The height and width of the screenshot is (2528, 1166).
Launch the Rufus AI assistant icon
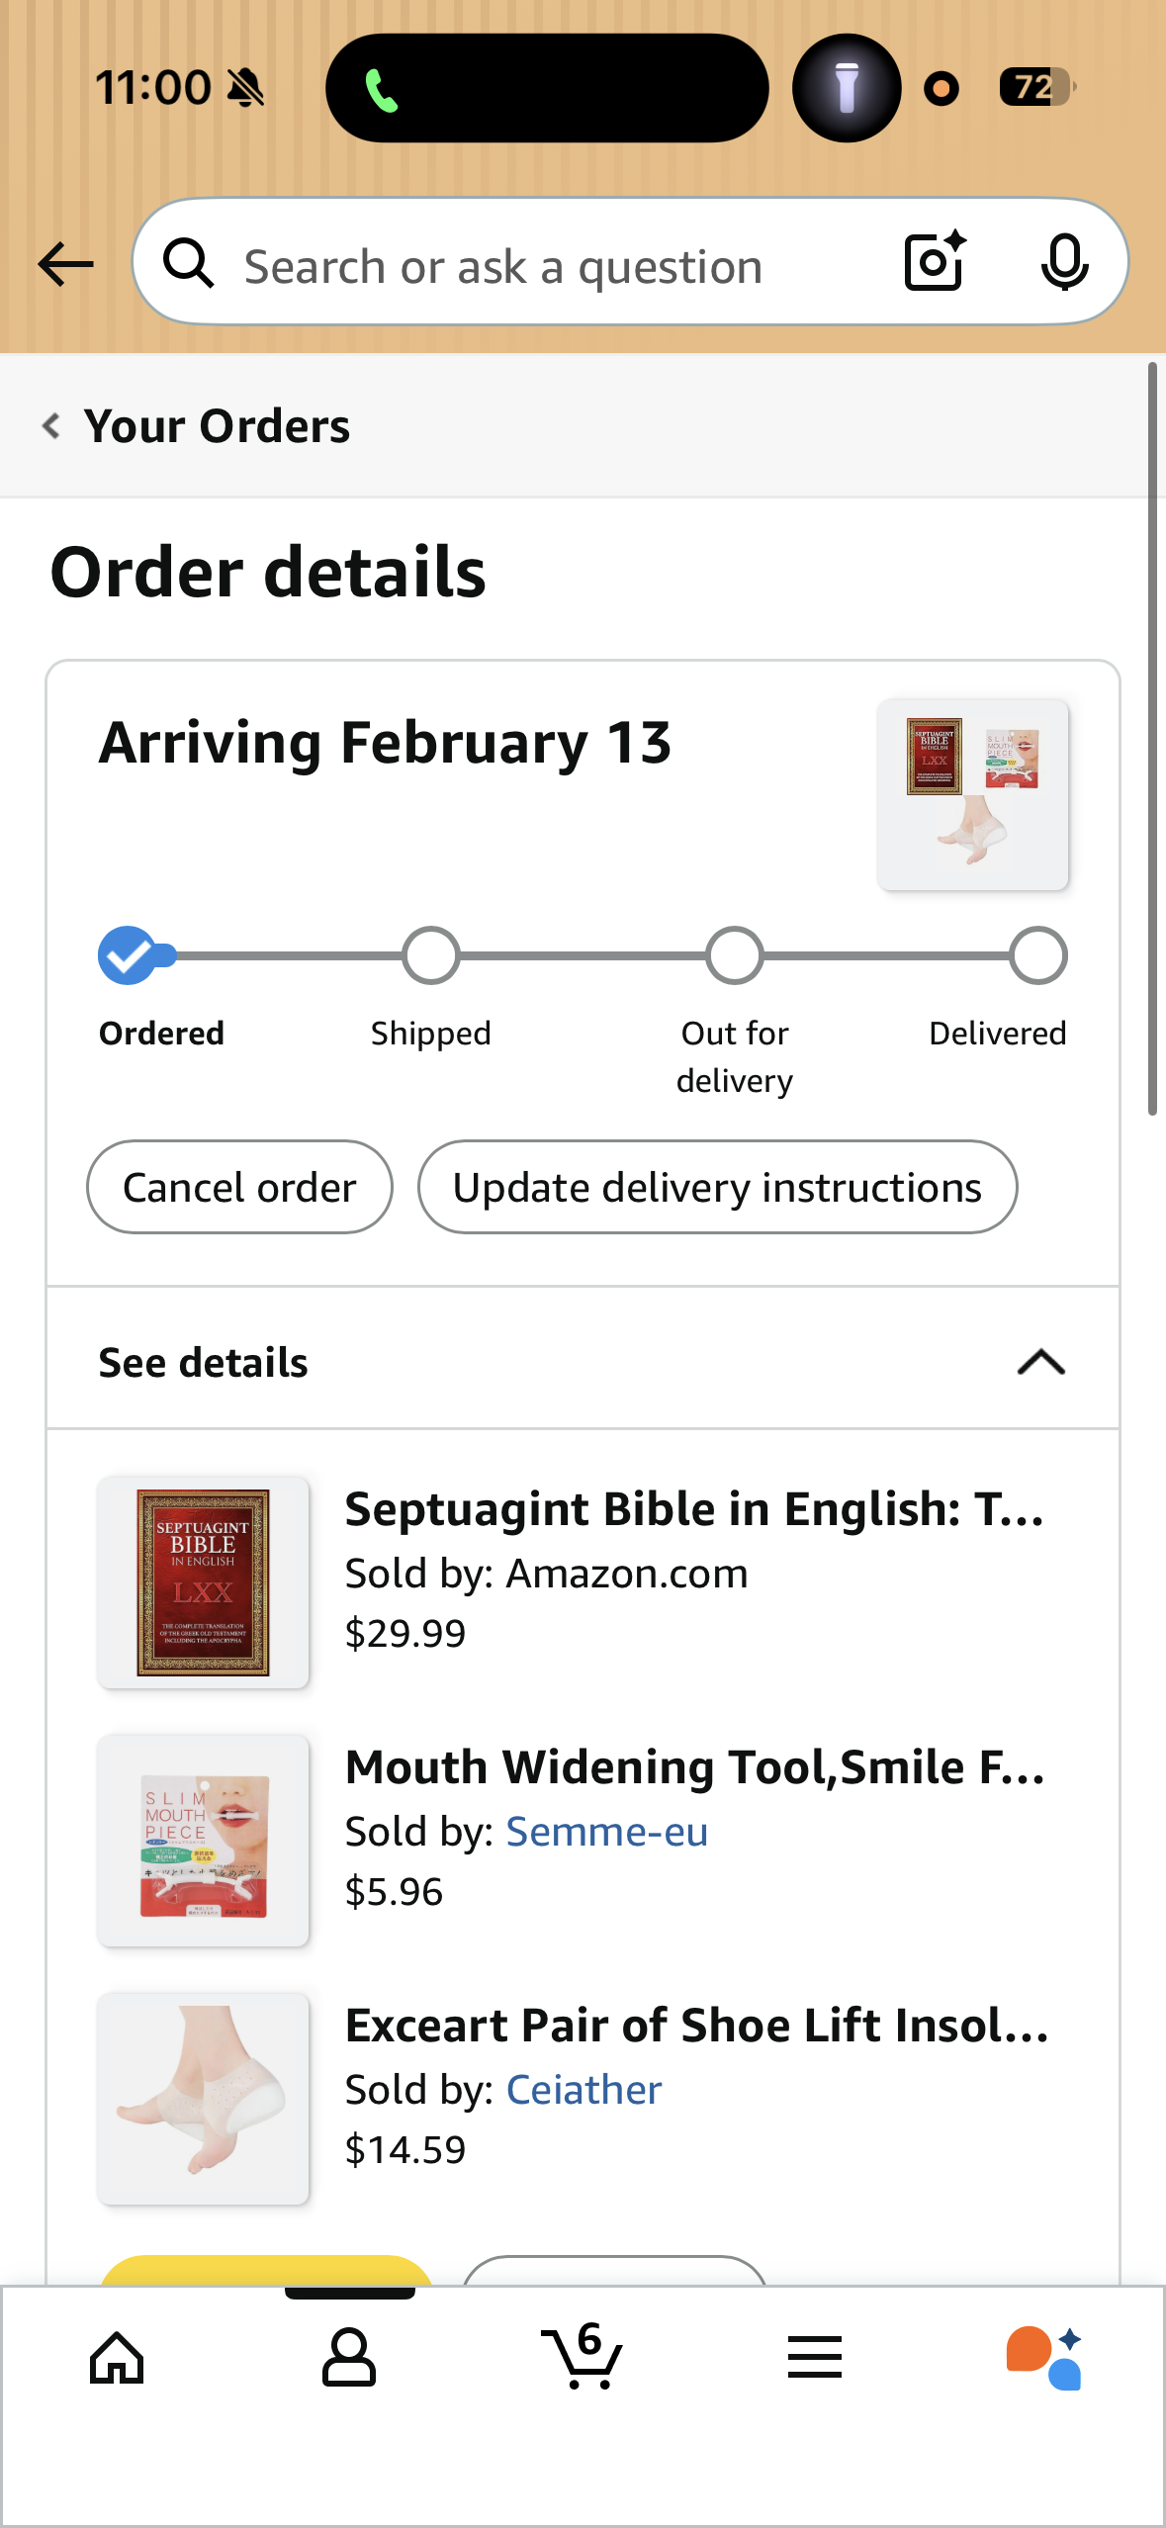(x=1044, y=2358)
